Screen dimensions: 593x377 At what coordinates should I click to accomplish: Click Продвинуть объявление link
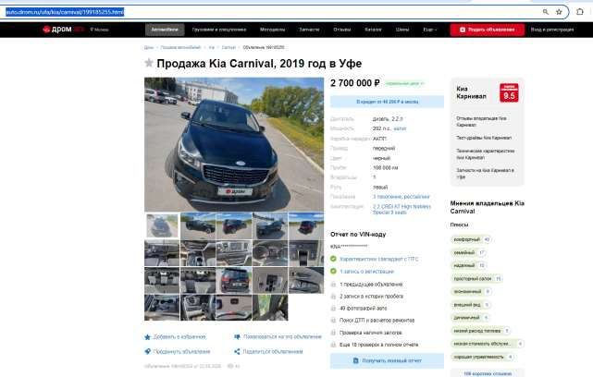pos(181,352)
